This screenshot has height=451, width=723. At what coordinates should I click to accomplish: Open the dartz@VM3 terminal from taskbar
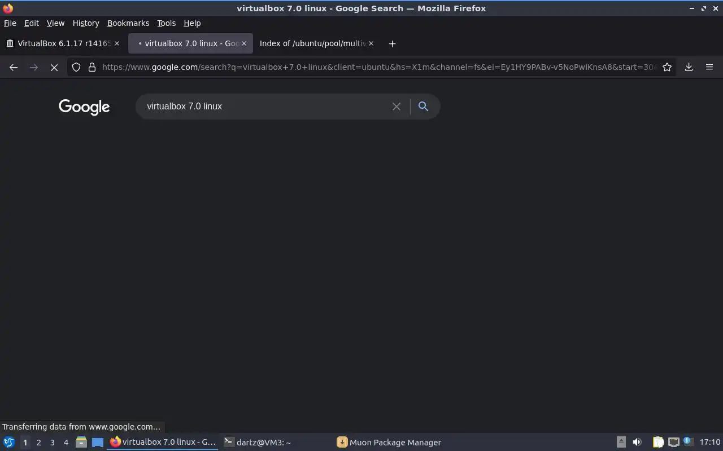[277, 443]
